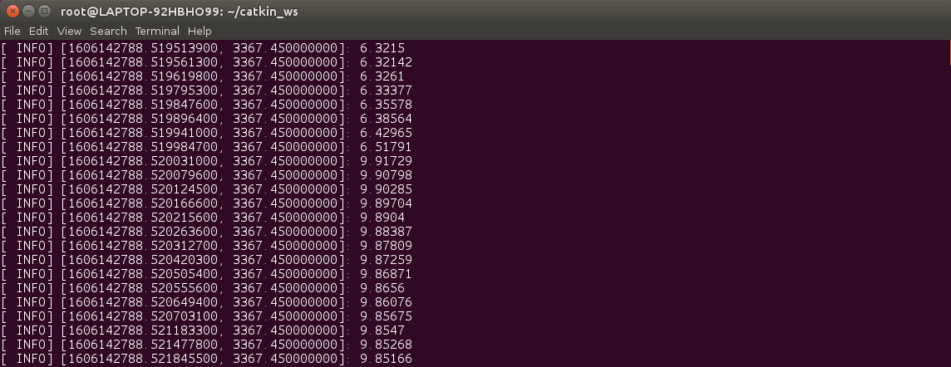Click timestamp 1606142788.519984700

point(145,147)
